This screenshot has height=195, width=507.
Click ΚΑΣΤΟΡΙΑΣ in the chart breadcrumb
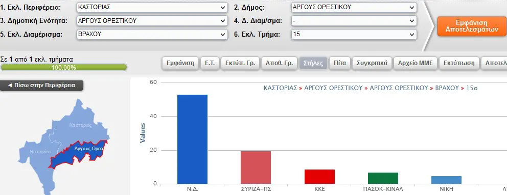[x=281, y=88]
